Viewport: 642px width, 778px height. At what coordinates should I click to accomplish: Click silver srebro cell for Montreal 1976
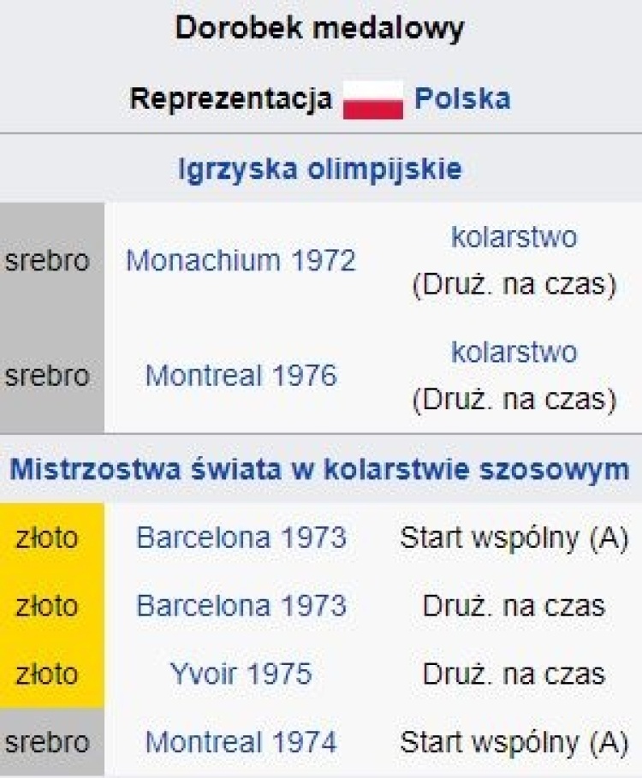pos(52,376)
